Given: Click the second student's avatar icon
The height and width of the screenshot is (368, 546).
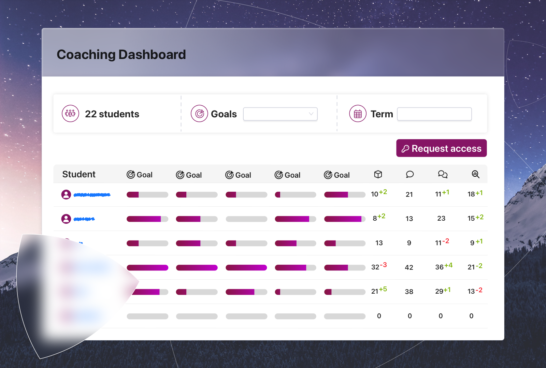Looking at the screenshot, I should pos(66,219).
